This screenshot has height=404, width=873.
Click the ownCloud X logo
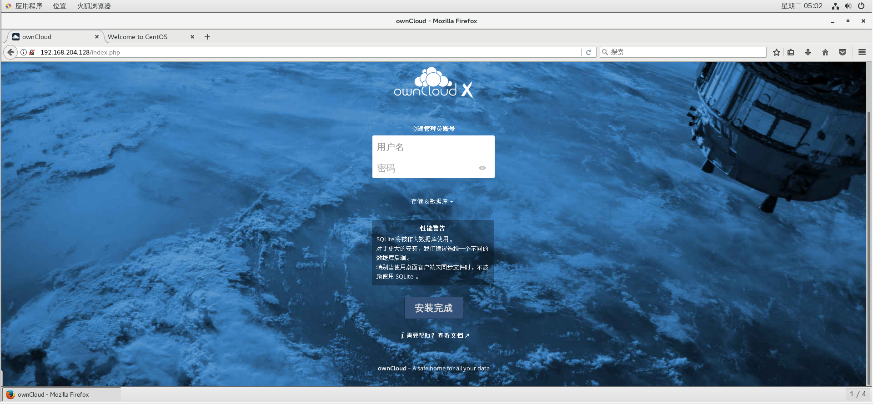pyautogui.click(x=433, y=83)
